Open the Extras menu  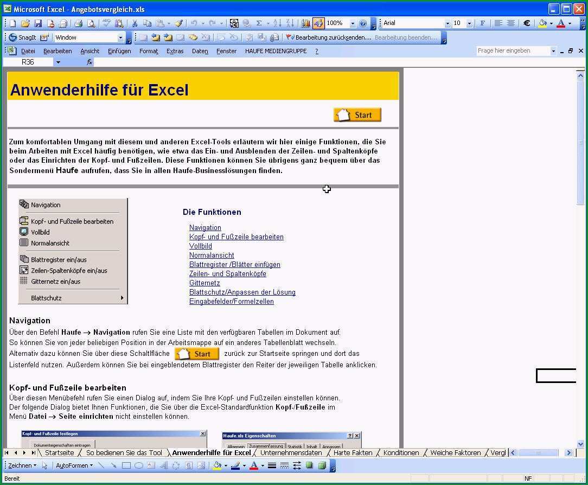point(175,51)
